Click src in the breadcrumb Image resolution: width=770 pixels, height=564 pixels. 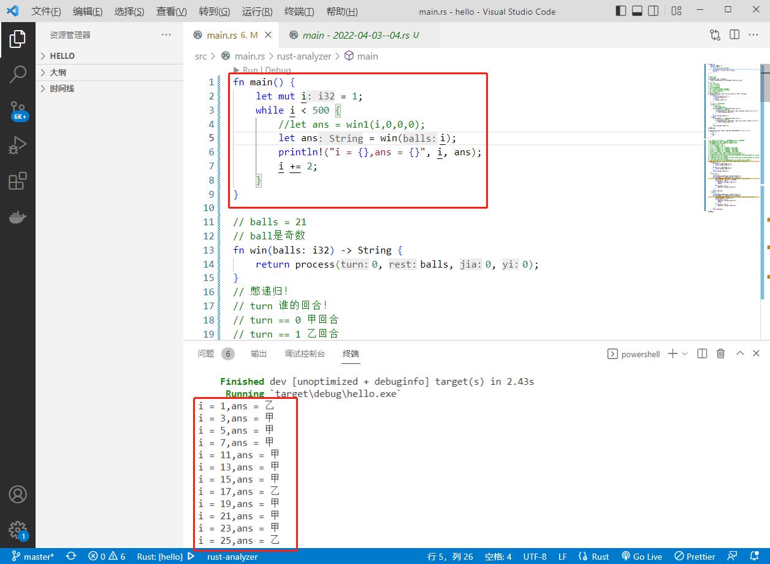pos(201,56)
